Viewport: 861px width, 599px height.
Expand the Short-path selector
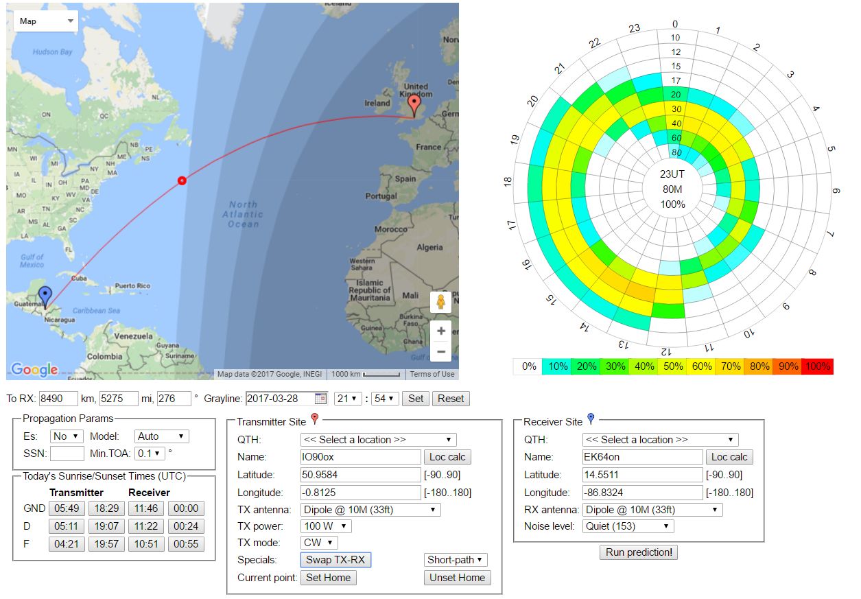coord(456,560)
